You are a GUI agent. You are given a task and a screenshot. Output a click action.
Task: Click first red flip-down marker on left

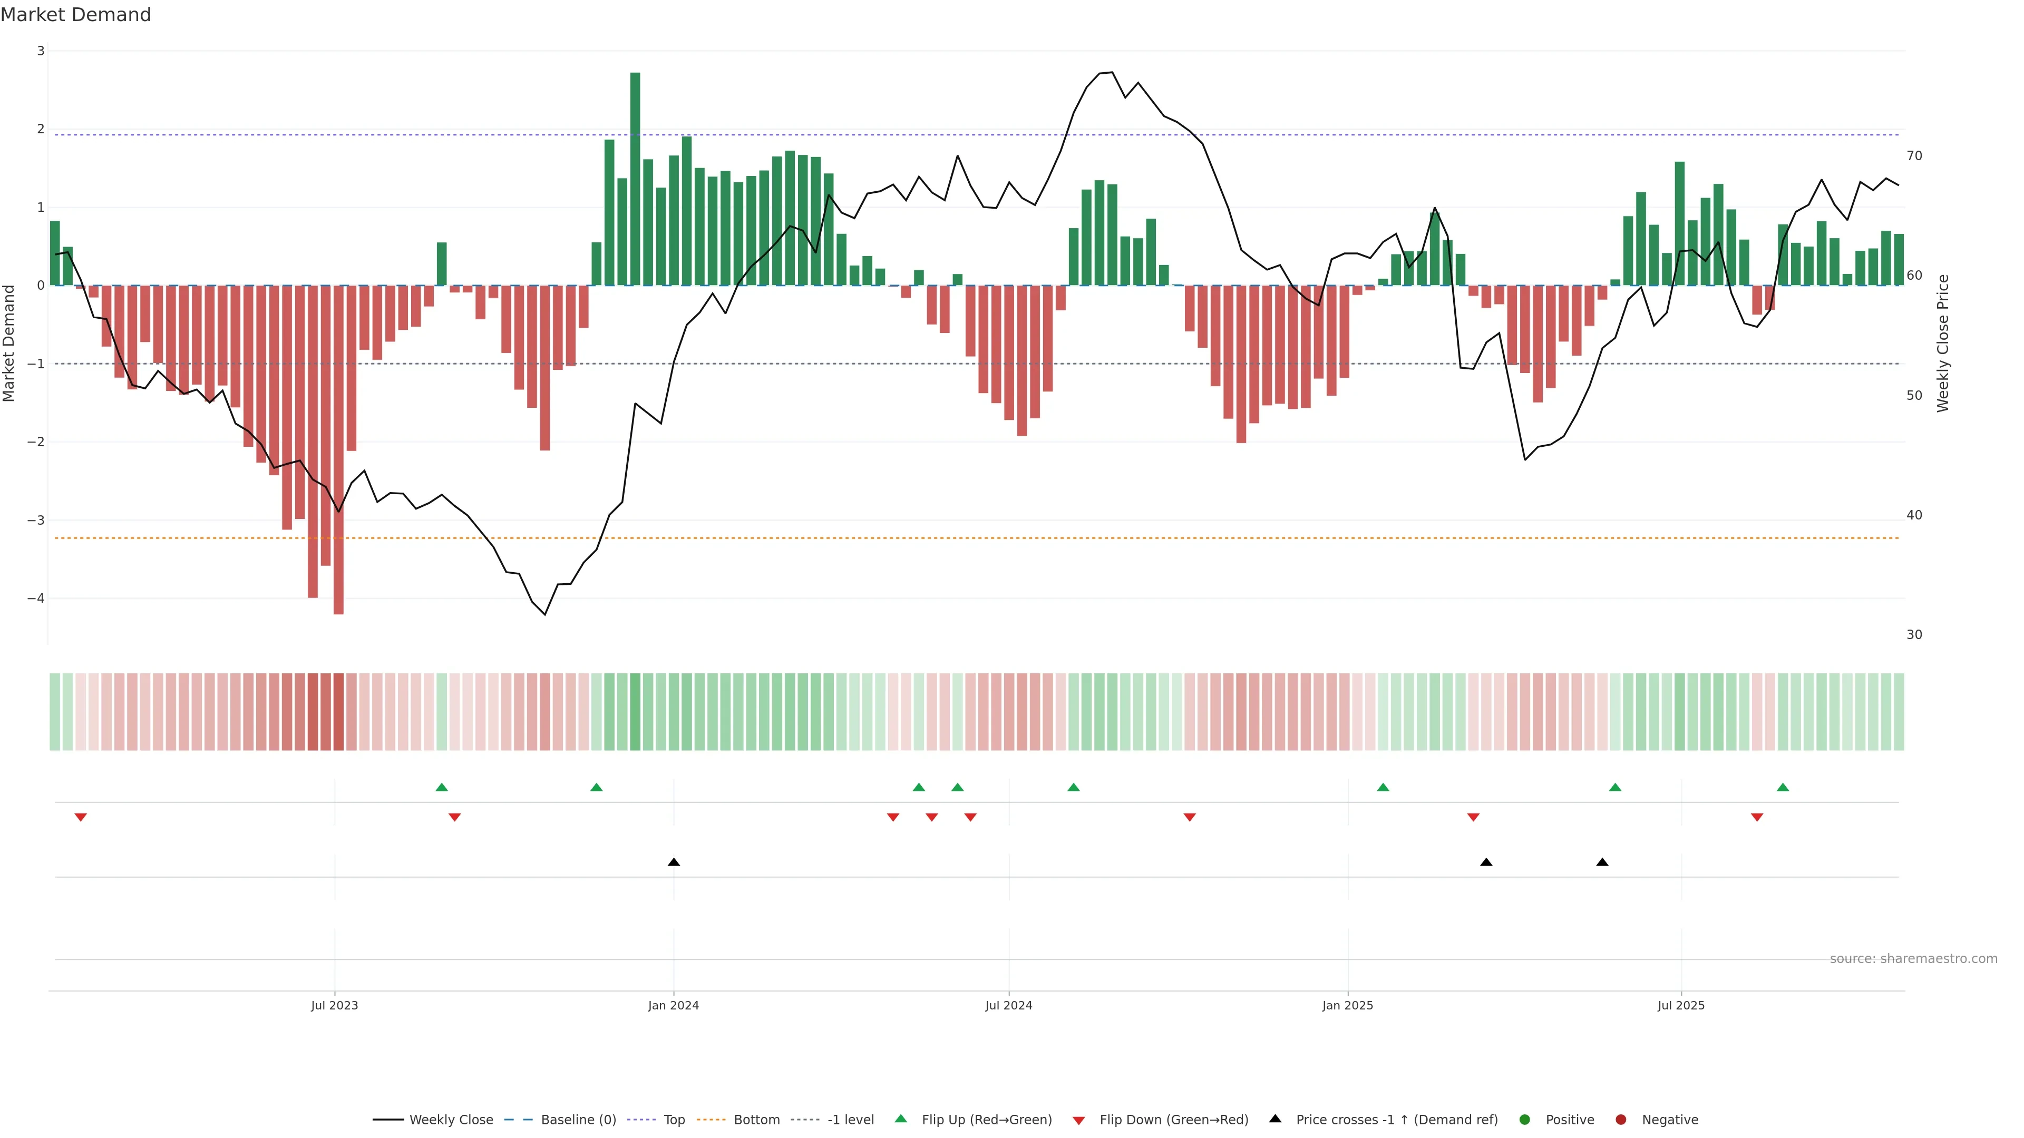(80, 818)
